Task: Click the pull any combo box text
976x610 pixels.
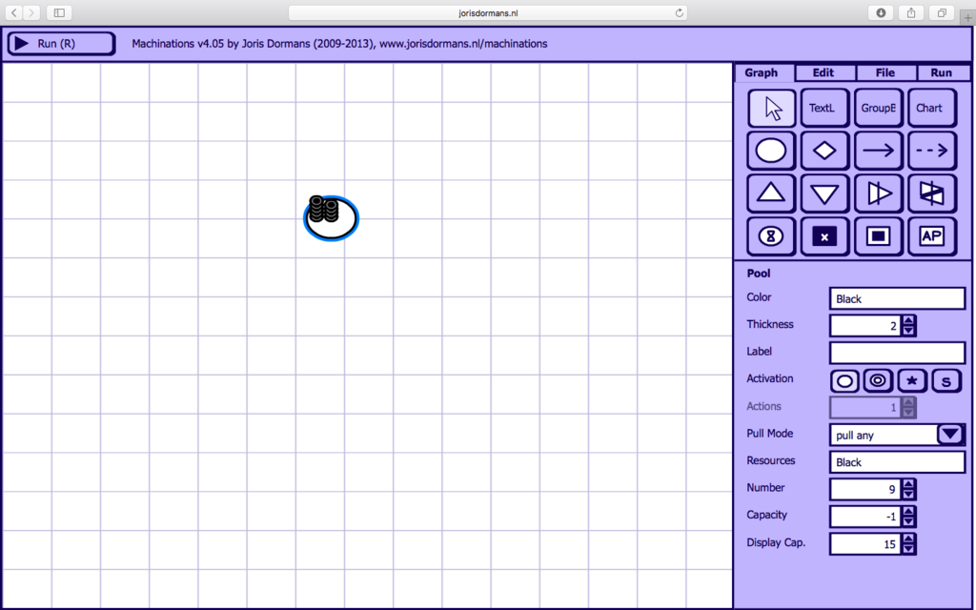Action: (x=855, y=435)
